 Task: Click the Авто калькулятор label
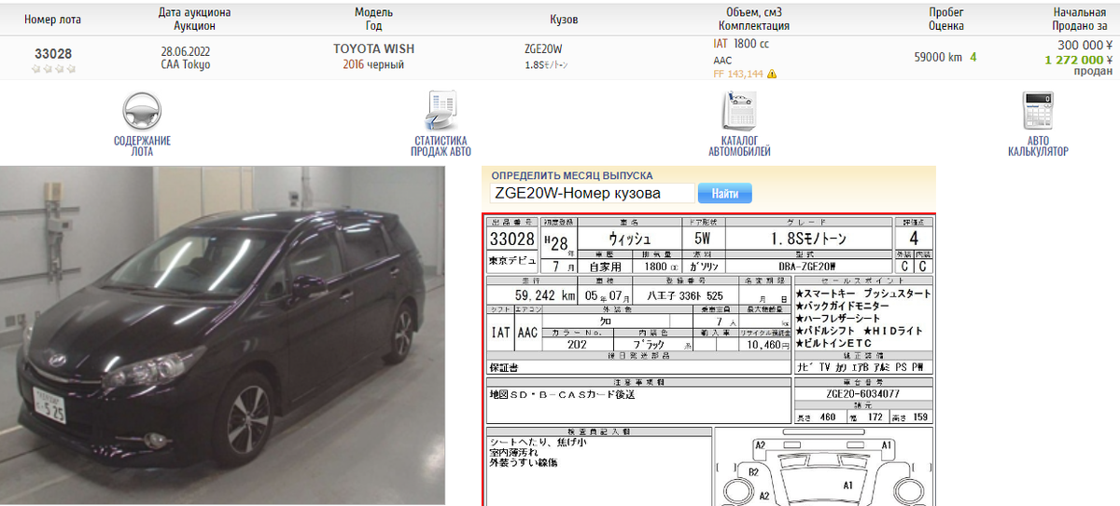(x=1038, y=145)
